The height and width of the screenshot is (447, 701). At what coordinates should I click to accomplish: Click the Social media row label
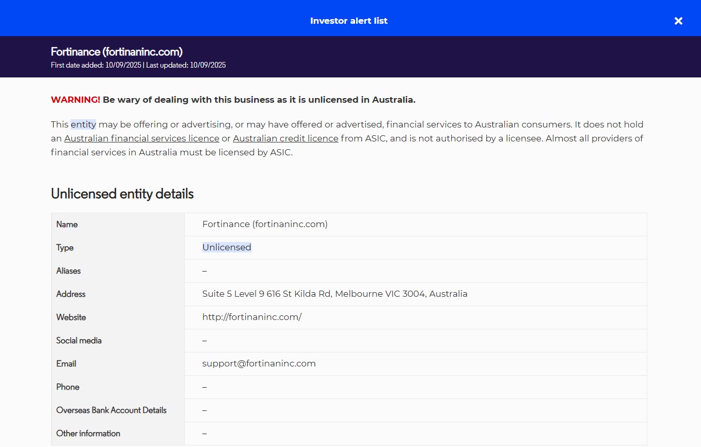click(79, 340)
